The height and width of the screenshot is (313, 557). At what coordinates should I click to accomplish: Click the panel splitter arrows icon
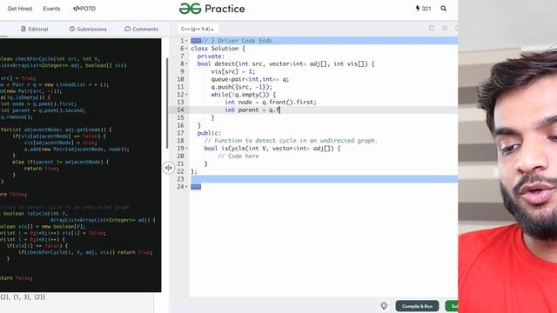click(x=168, y=168)
